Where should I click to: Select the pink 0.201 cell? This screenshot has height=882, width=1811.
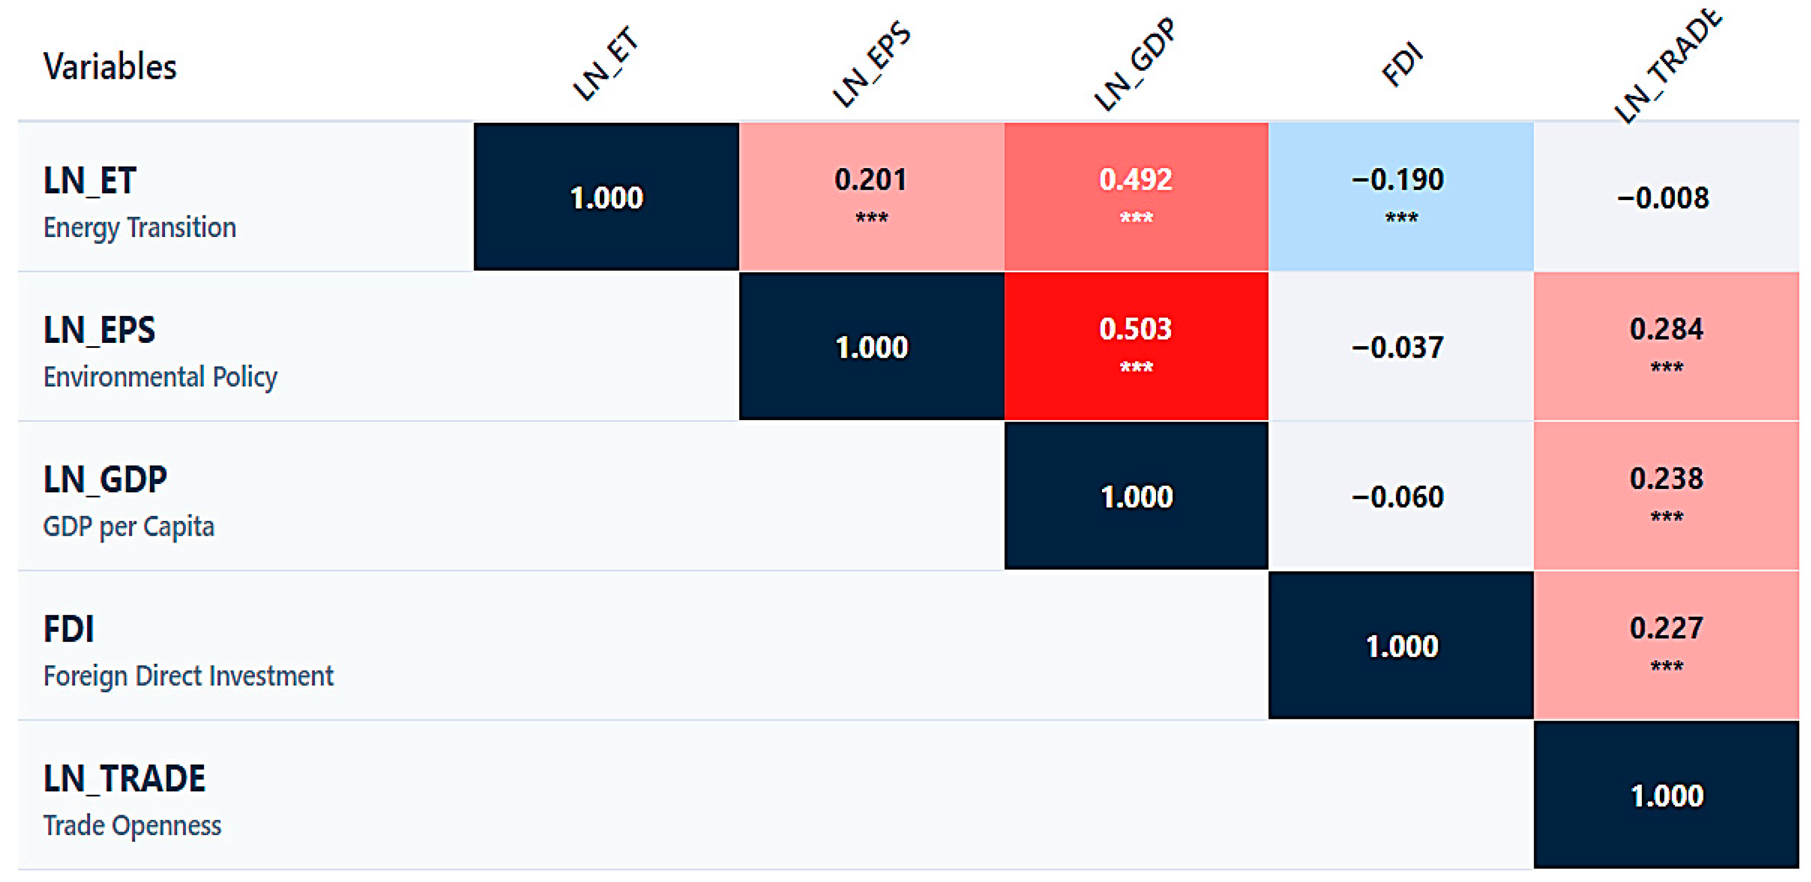(x=871, y=197)
